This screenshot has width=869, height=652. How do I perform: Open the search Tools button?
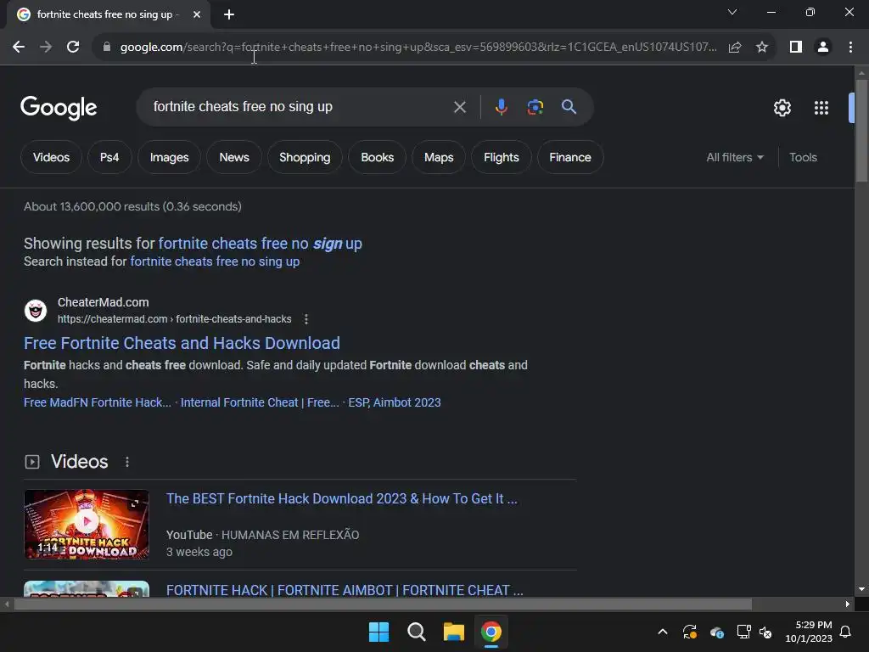coord(803,157)
